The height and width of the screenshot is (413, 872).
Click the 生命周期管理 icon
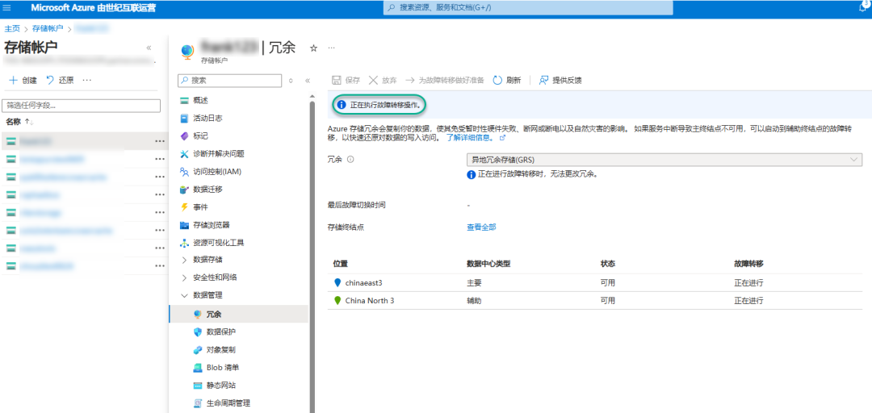(197, 403)
